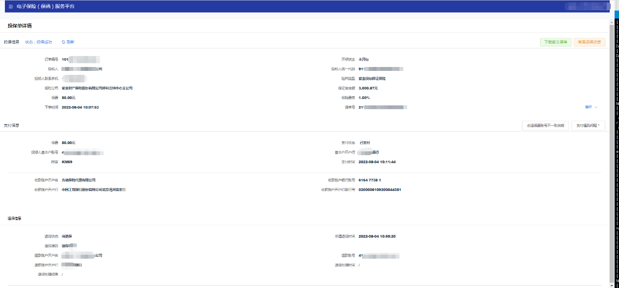This screenshot has height=288, width=619.
Task: Click the 状态：投保成功 status text
Action: click(x=39, y=42)
